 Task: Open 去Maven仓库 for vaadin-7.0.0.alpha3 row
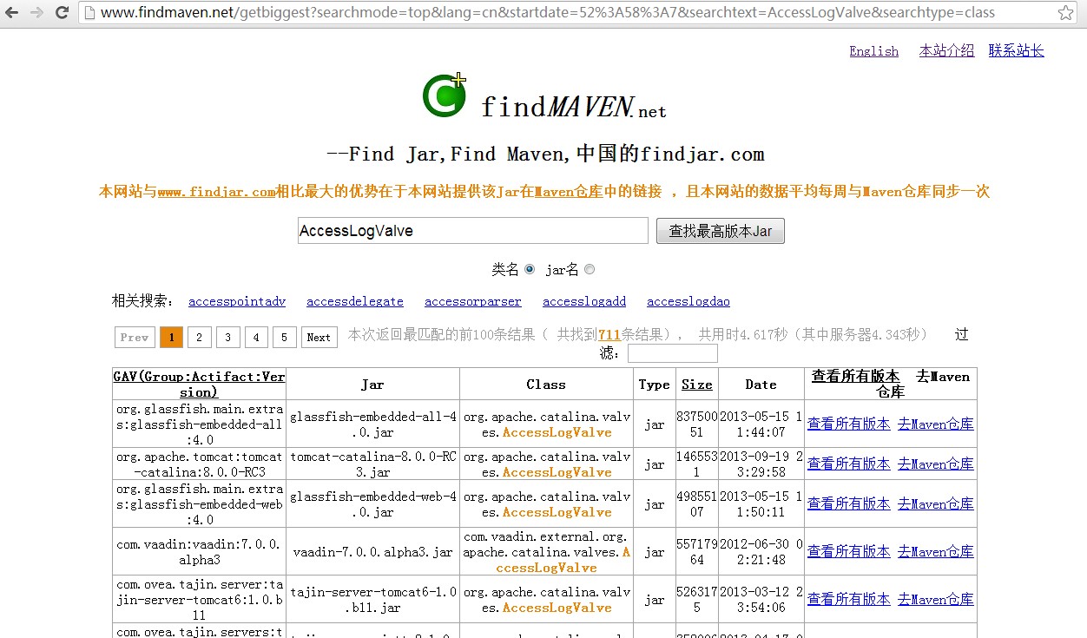[x=935, y=552]
